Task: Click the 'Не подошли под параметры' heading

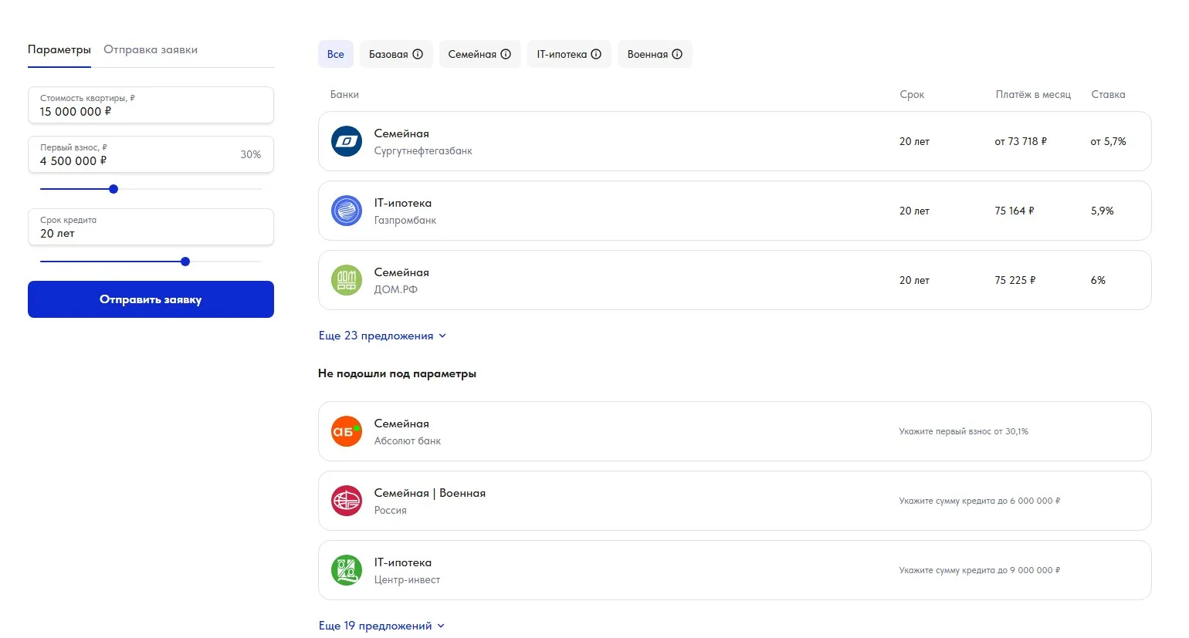Action: coord(397,373)
